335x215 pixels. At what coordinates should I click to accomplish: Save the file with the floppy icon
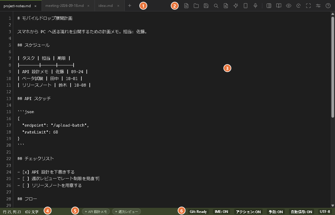coord(206,6)
